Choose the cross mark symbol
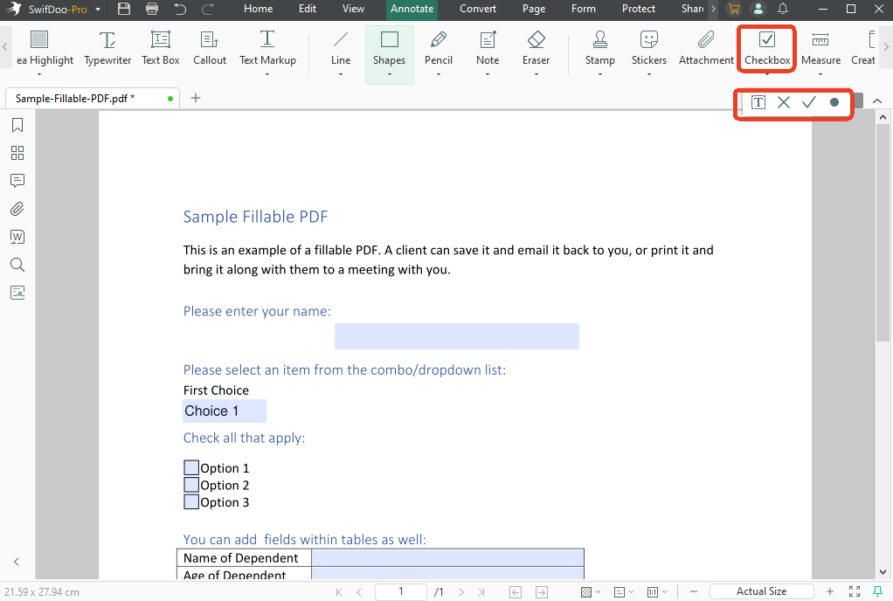Image resolution: width=893 pixels, height=601 pixels. pos(784,102)
